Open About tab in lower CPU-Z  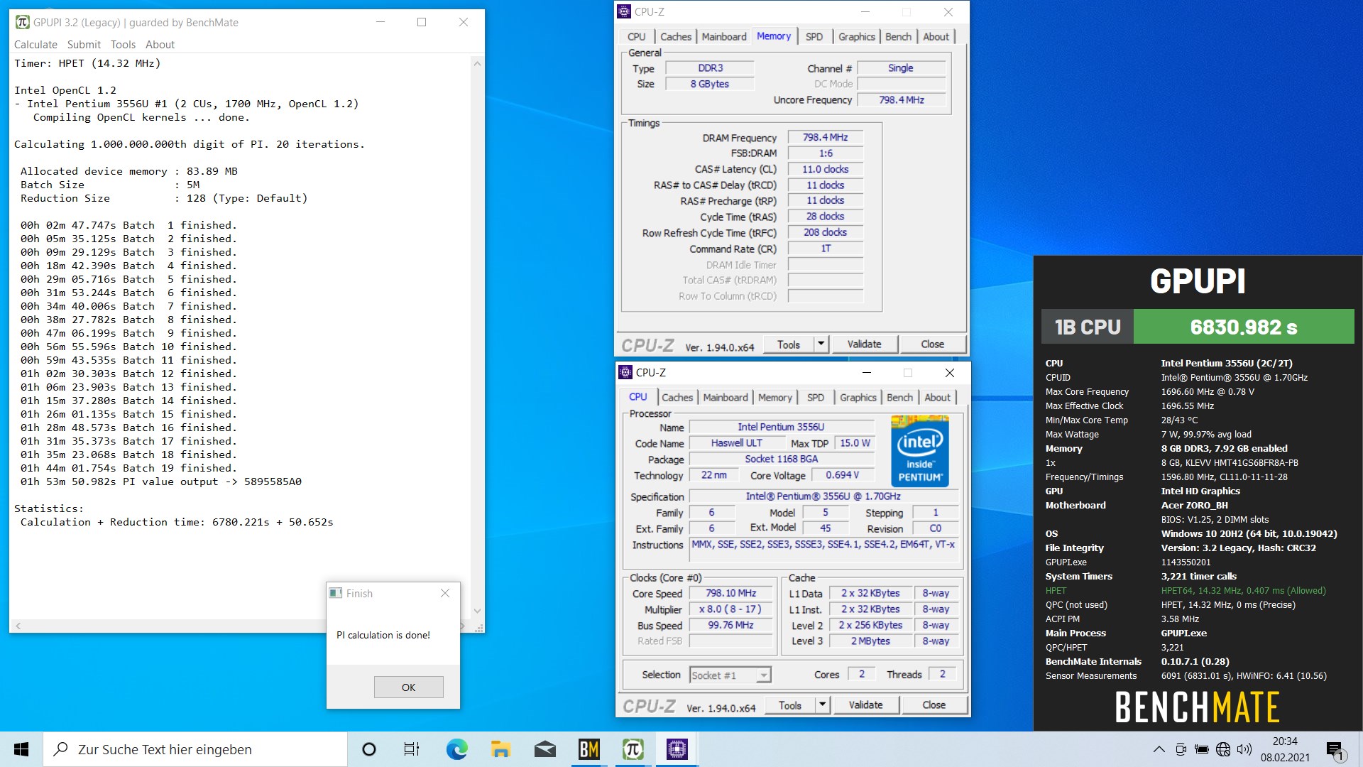point(937,397)
